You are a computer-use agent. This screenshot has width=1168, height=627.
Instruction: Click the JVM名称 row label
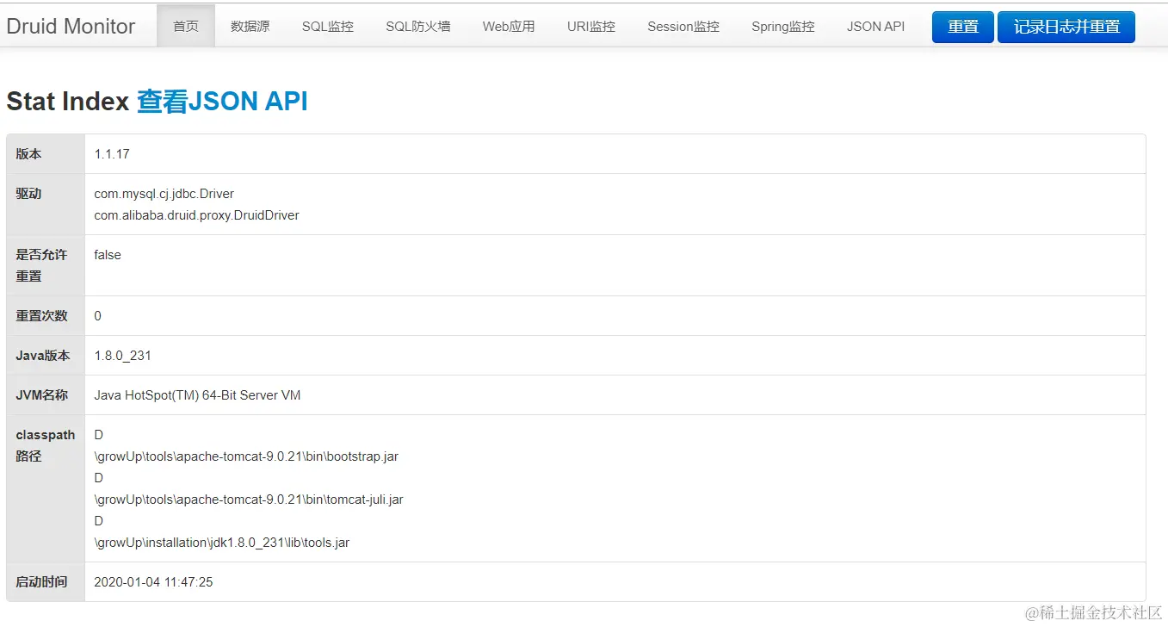click(x=41, y=395)
